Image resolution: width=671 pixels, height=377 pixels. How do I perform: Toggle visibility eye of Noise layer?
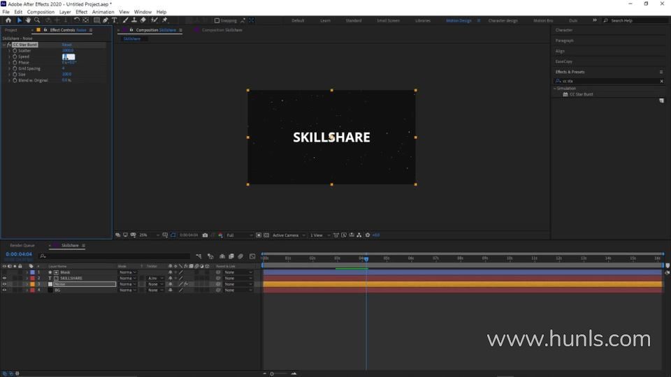pos(4,284)
